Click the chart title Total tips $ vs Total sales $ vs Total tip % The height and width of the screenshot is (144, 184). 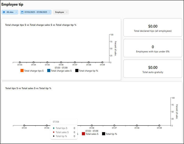click(28, 88)
